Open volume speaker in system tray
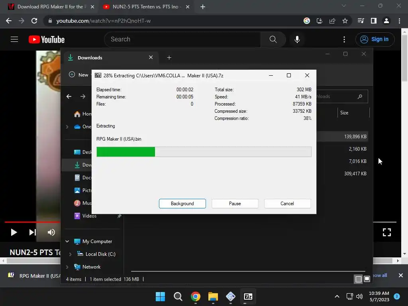 pyautogui.click(x=359, y=296)
